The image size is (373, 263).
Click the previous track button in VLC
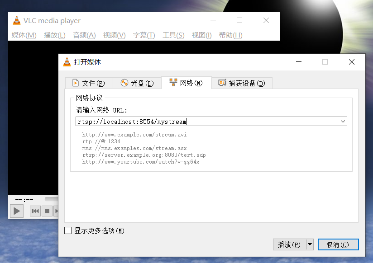click(35, 211)
